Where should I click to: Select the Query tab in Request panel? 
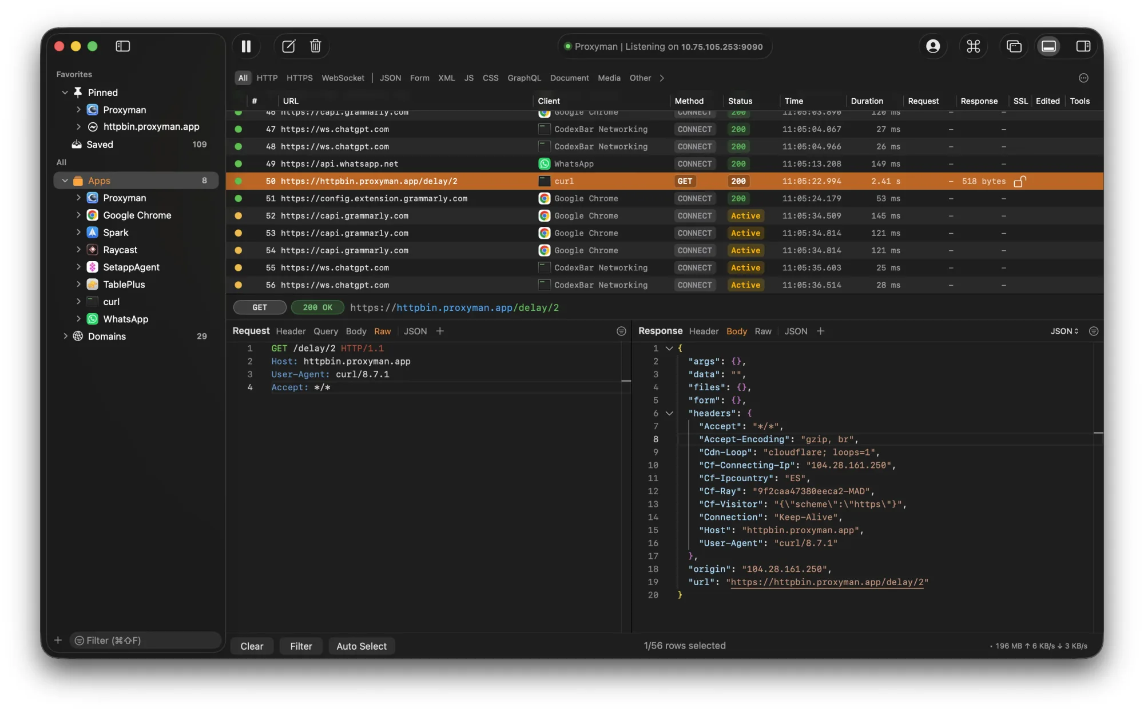click(x=325, y=331)
